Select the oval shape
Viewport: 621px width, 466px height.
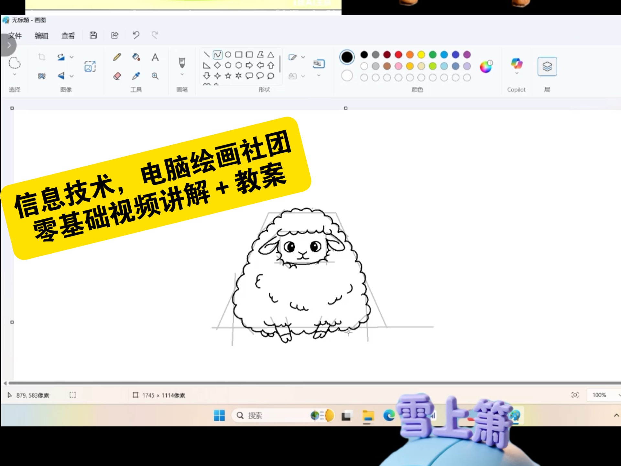[228, 55]
